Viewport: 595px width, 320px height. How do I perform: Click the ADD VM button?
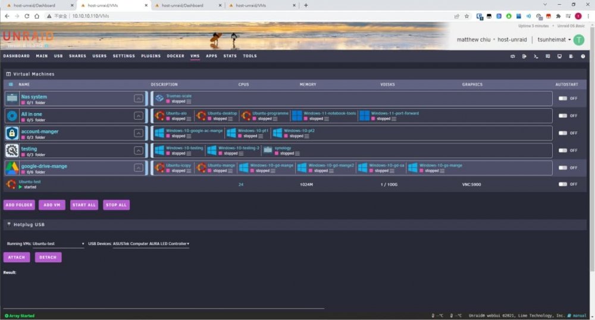(52, 205)
